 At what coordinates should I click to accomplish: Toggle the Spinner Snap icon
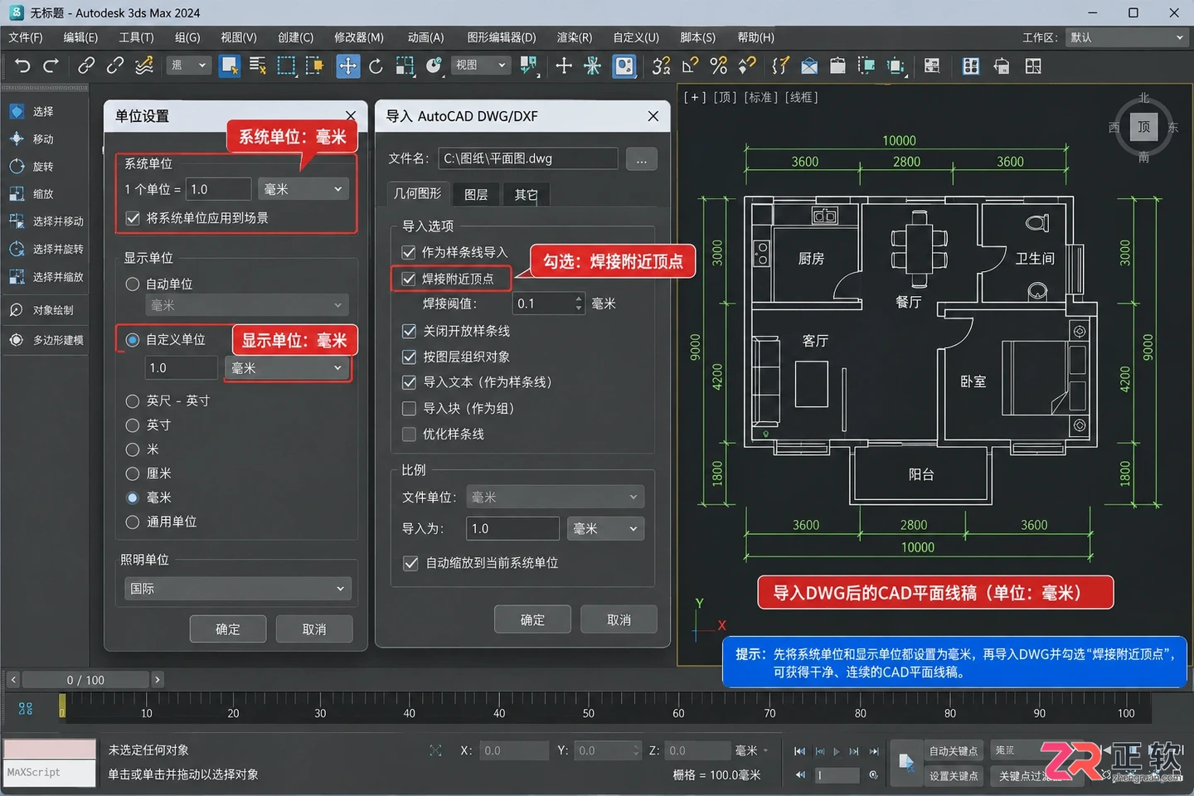(x=747, y=66)
